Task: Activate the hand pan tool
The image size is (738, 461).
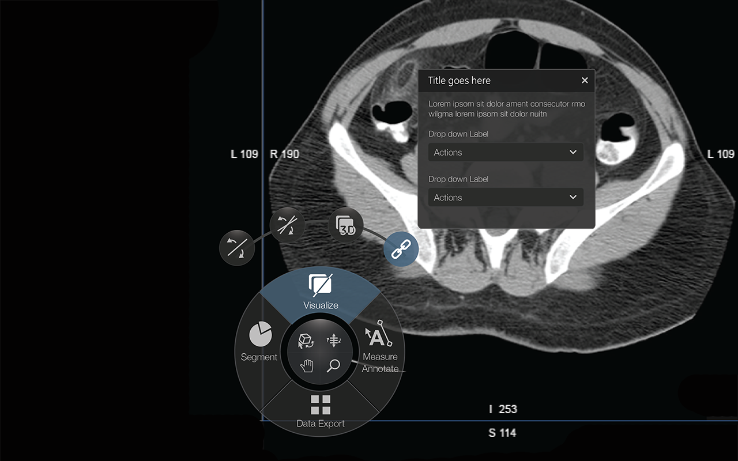Action: [x=307, y=365]
